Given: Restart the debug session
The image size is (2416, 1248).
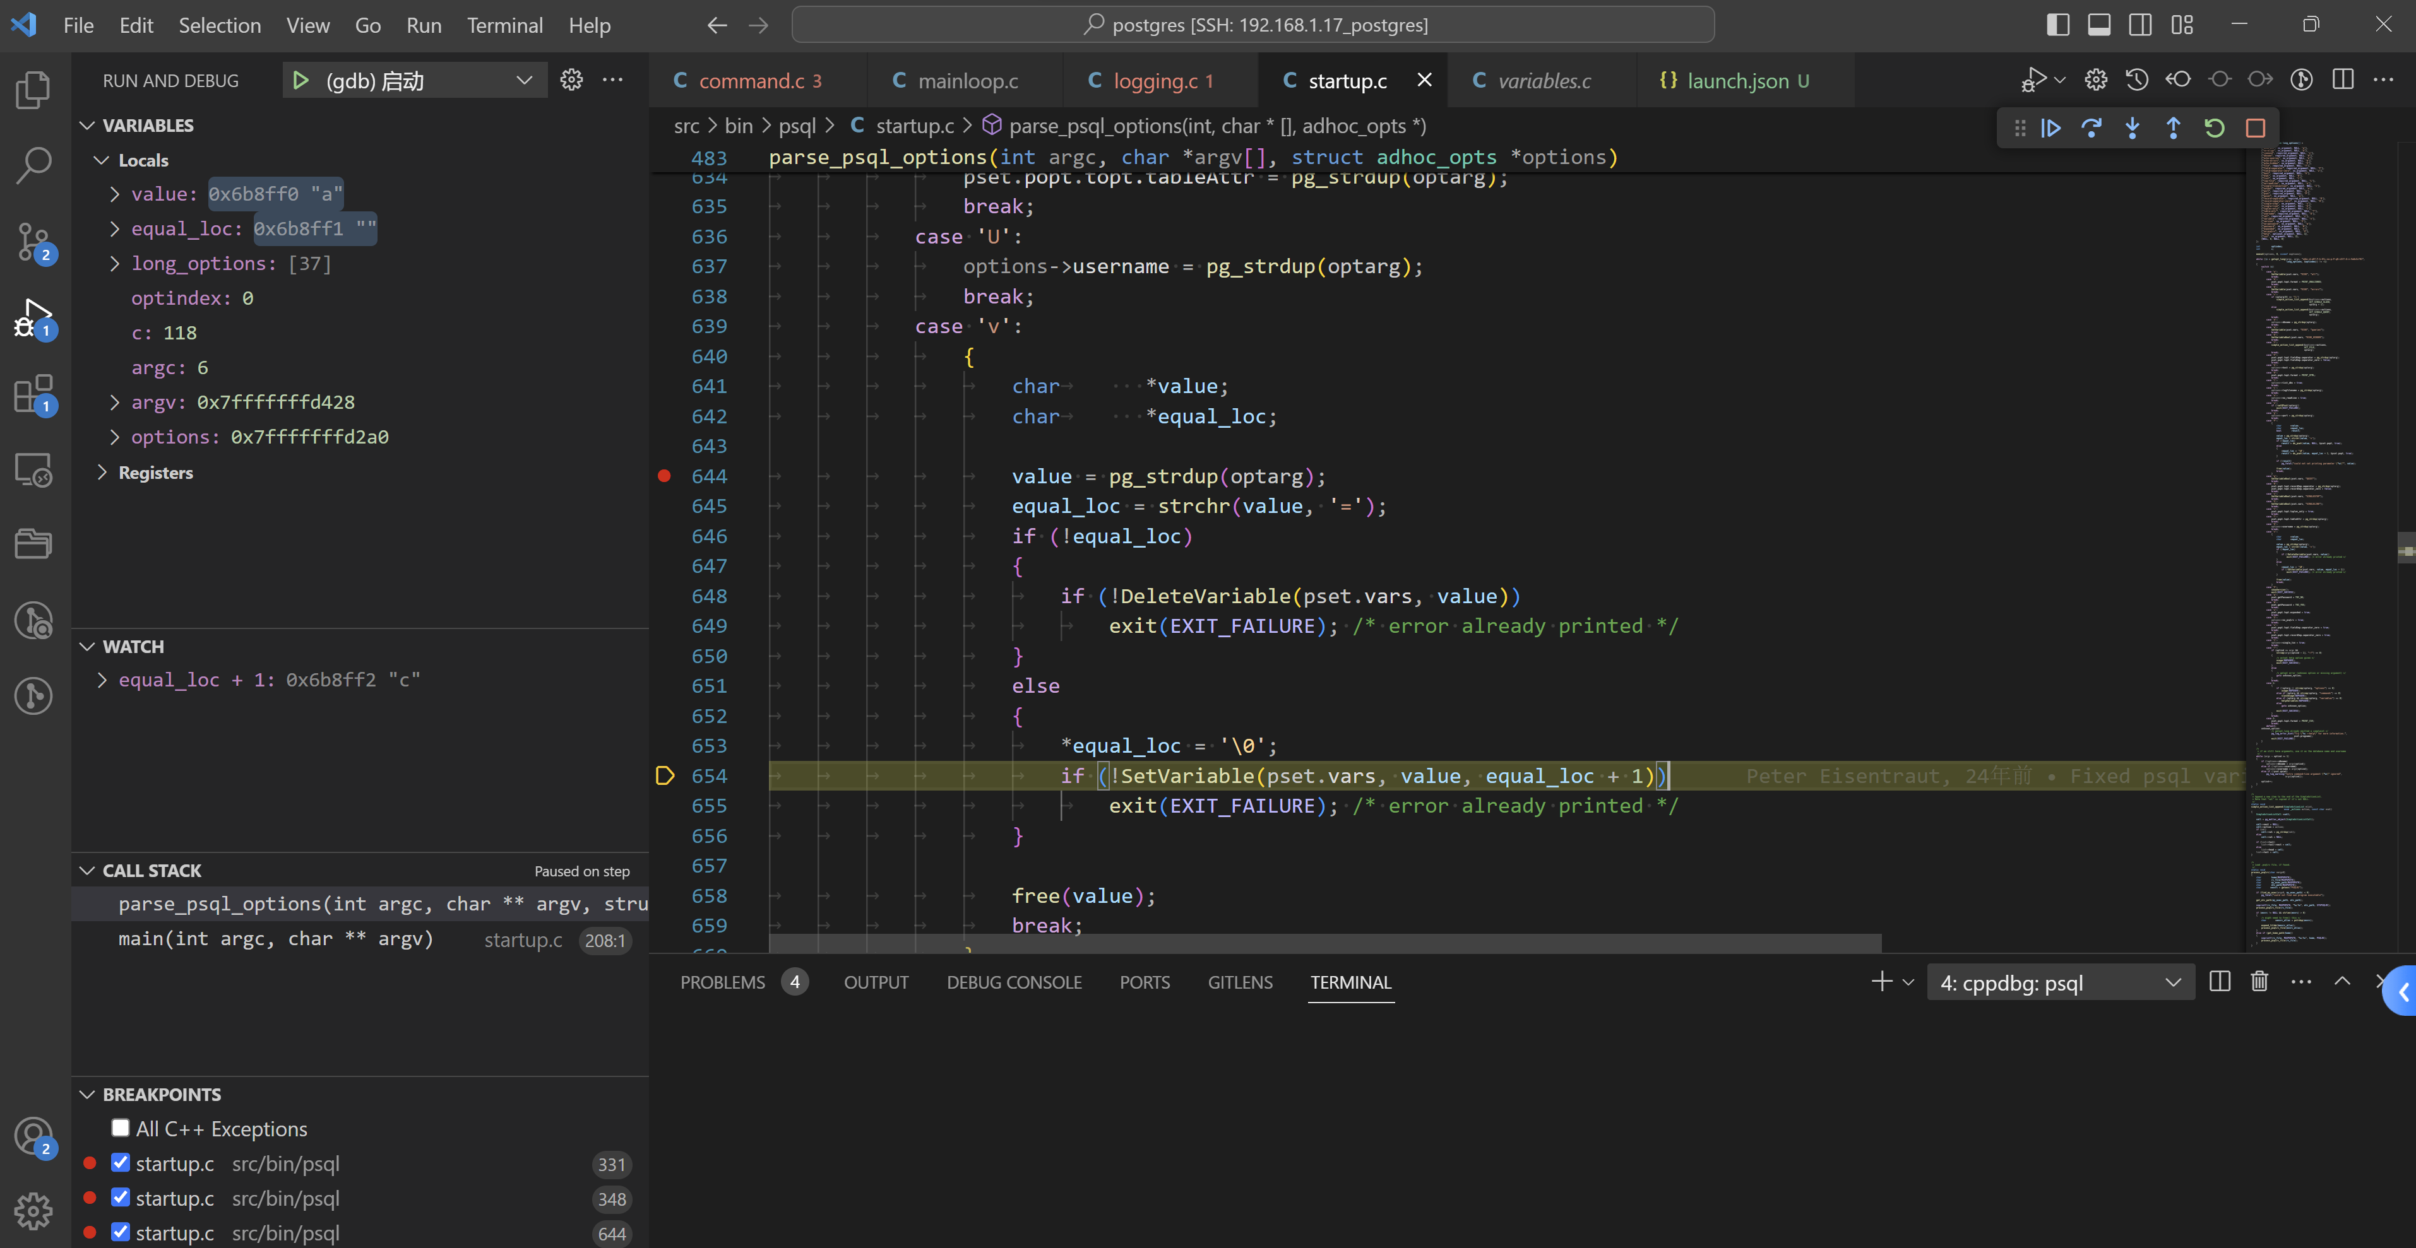Looking at the screenshot, I should tap(2213, 129).
